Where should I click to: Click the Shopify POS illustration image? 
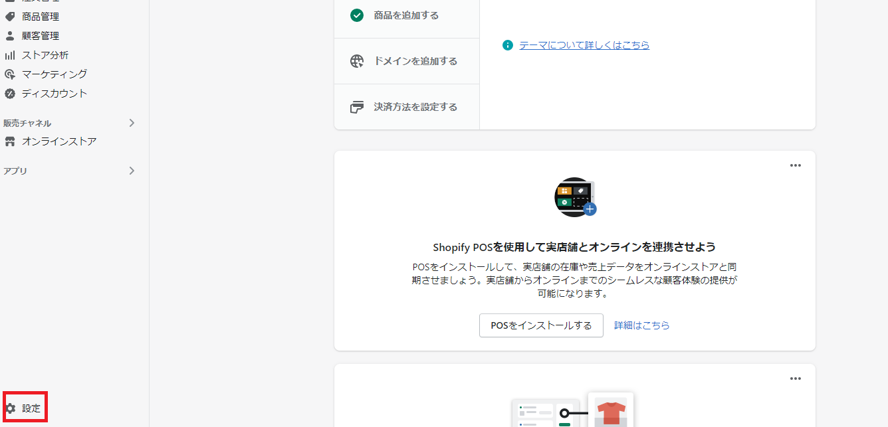click(574, 197)
